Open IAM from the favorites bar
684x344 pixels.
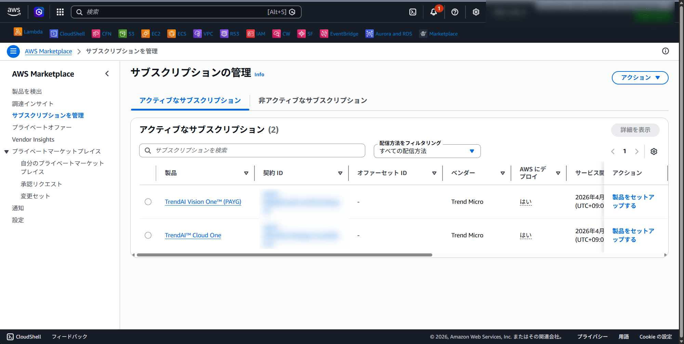256,34
